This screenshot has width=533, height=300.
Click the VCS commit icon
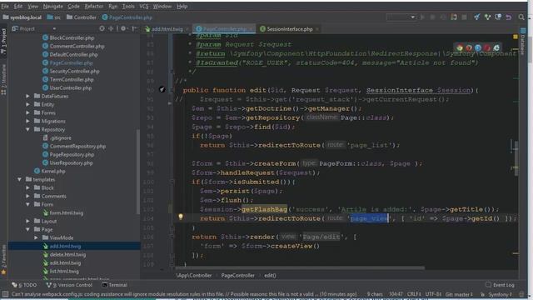(x=487, y=17)
